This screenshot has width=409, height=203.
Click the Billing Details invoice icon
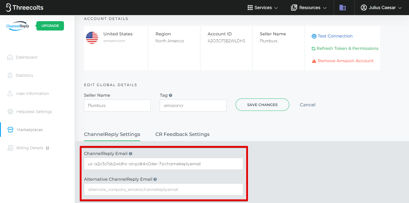10,148
